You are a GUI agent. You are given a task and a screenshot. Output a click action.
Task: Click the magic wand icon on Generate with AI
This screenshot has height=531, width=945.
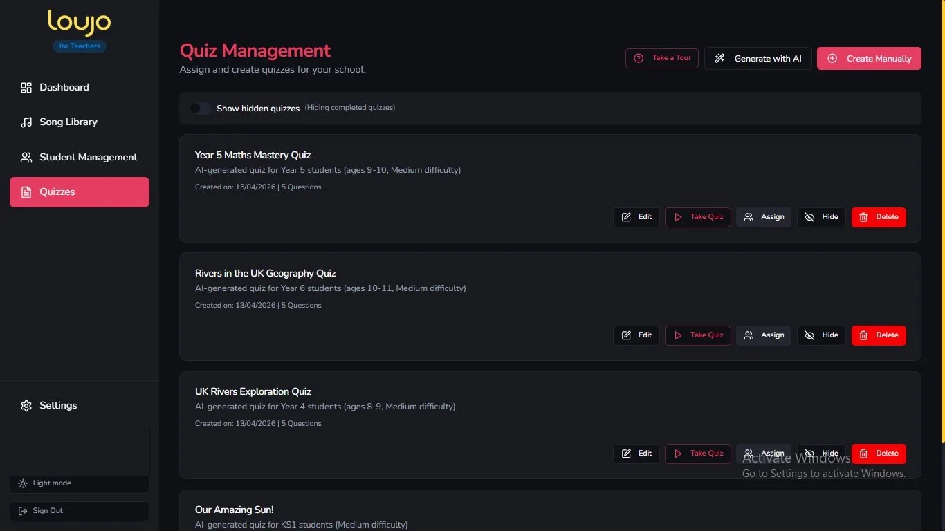tap(719, 59)
